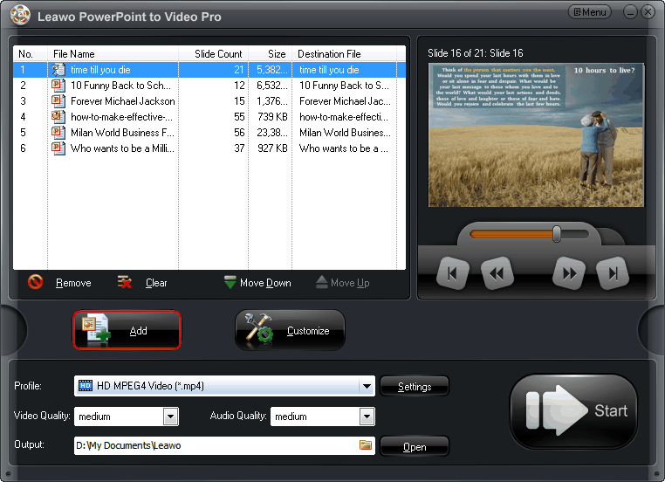Click destination 'Forever Michael Jac...'
Image resolution: width=665 pixels, height=482 pixels.
pos(345,101)
